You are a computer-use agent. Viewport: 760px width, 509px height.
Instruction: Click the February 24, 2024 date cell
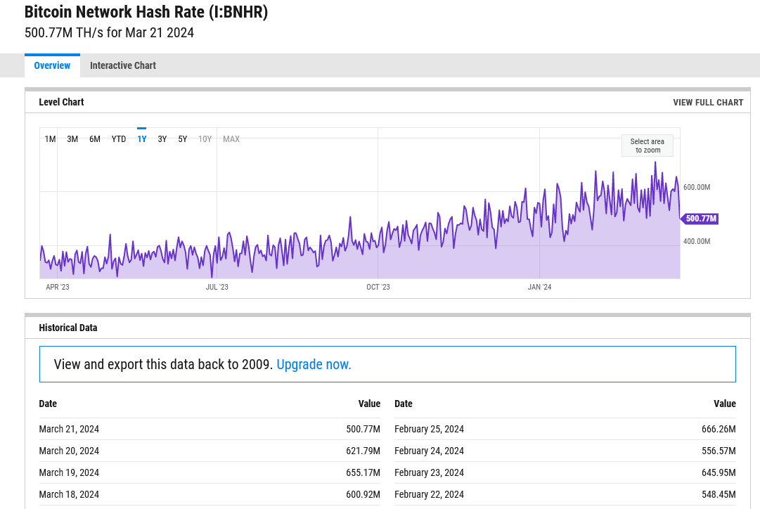click(429, 451)
